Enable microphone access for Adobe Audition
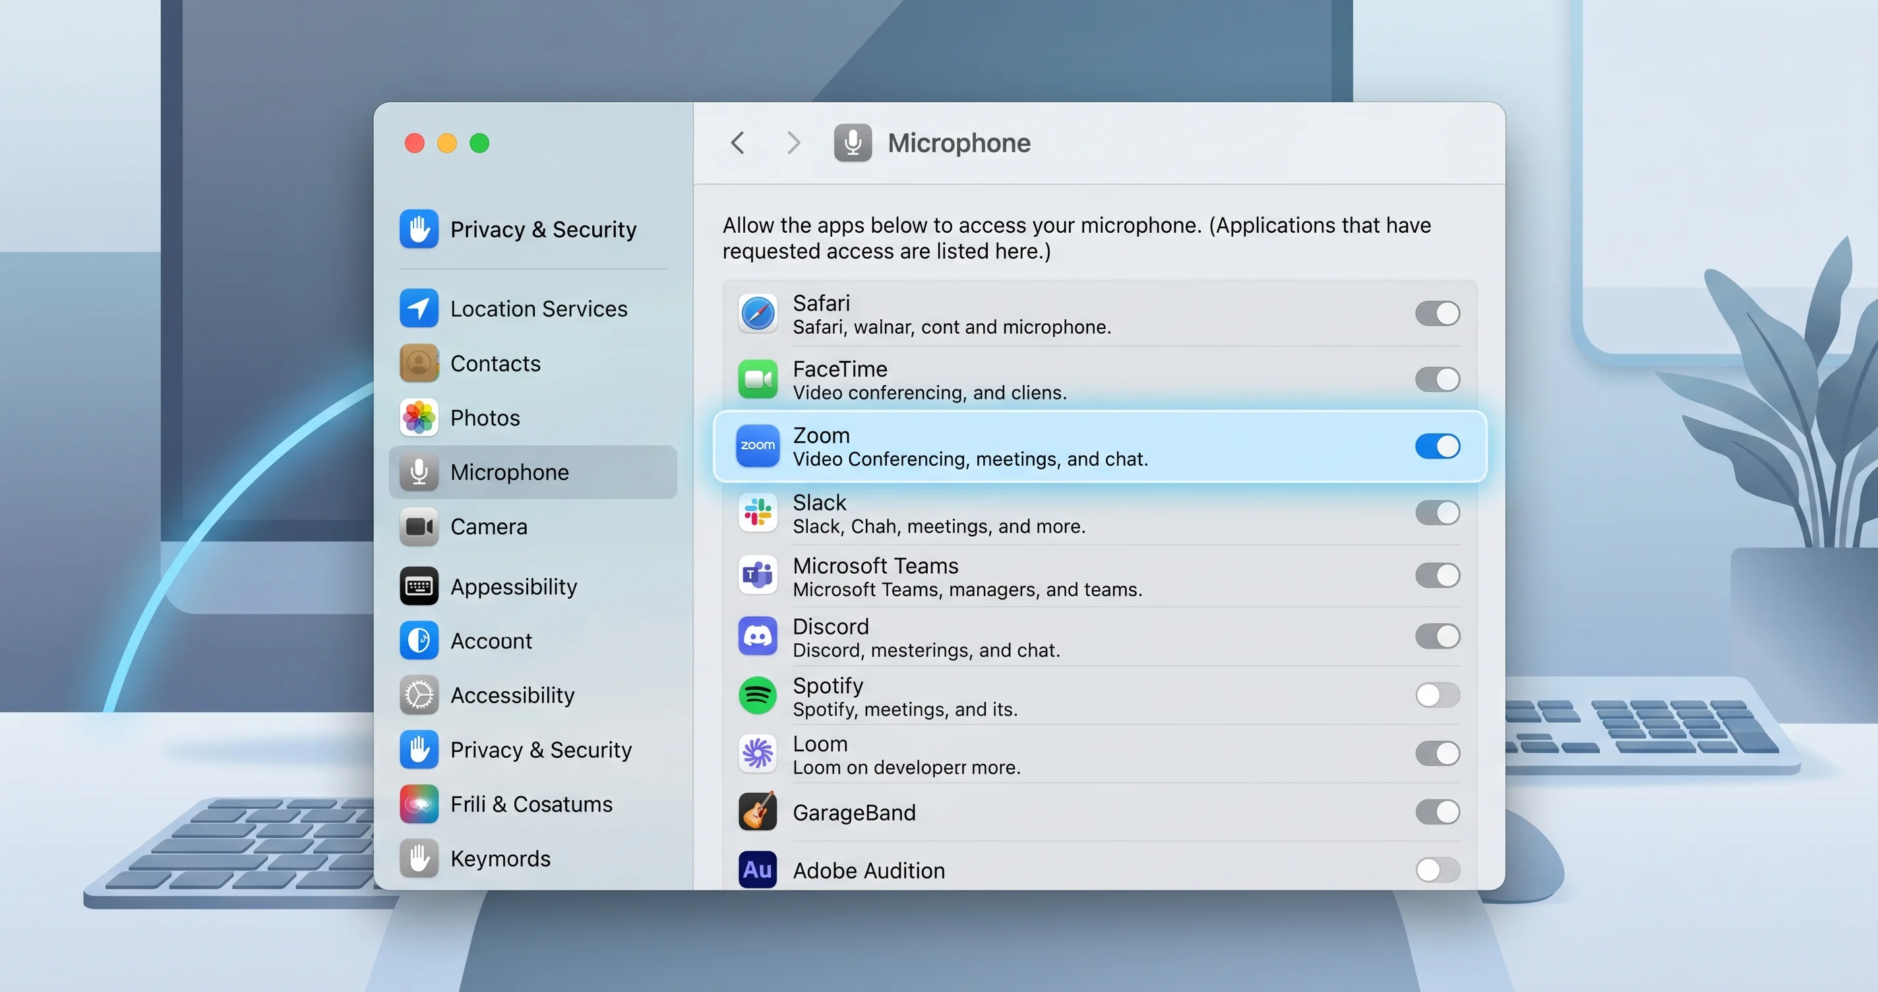The width and height of the screenshot is (1878, 992). 1437,869
